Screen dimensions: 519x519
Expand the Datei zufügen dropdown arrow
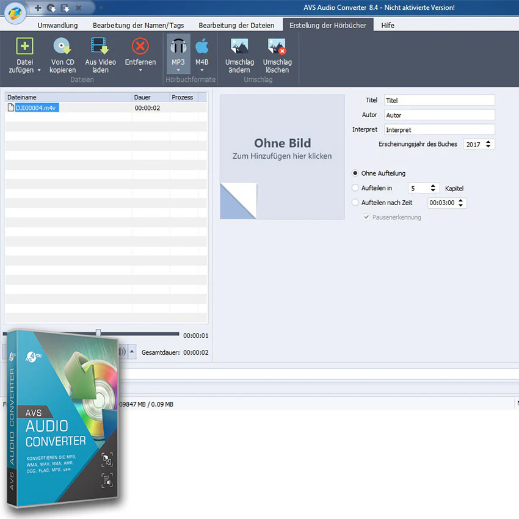coord(39,70)
